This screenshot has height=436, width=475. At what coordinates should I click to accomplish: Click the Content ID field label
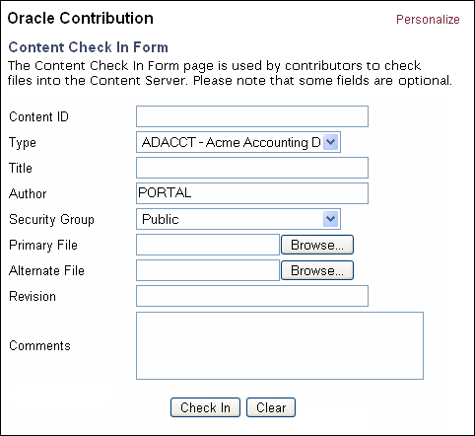[38, 116]
